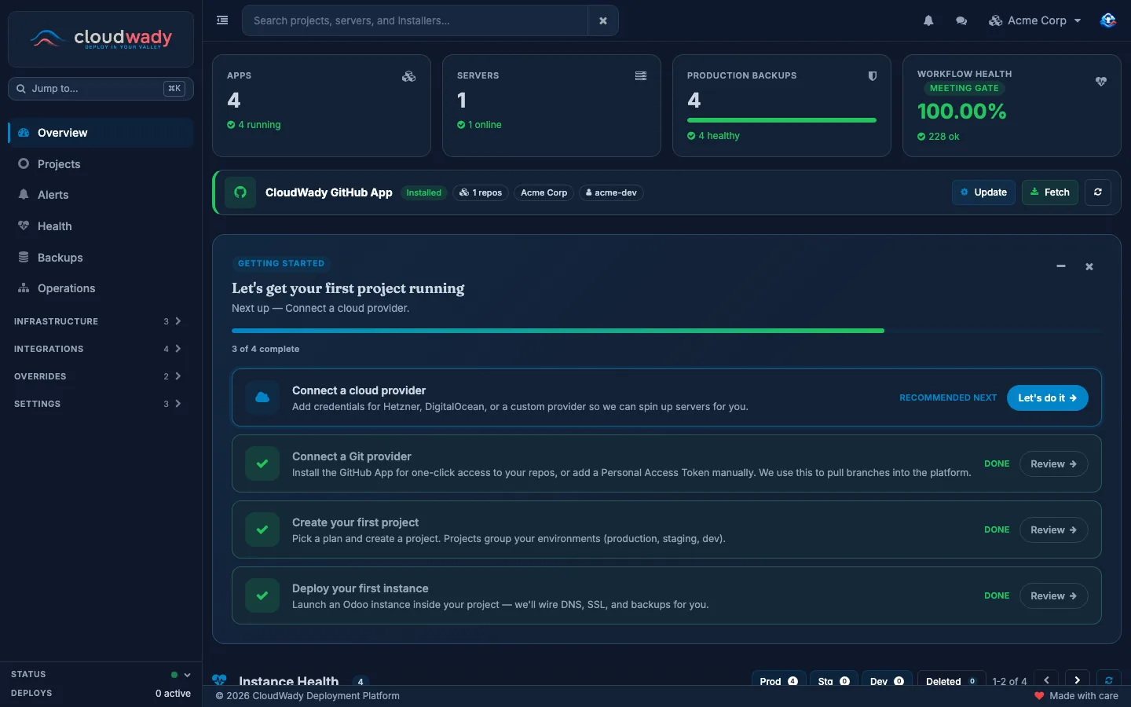This screenshot has width=1131, height=707.
Task: Open Backups in the sidebar
Action: 101,258
